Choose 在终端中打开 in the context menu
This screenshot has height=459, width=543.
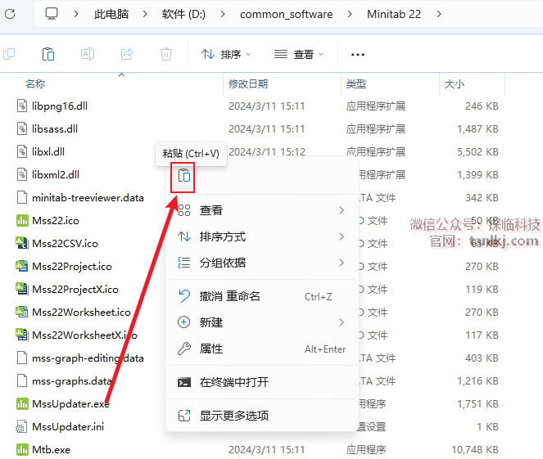click(262, 382)
